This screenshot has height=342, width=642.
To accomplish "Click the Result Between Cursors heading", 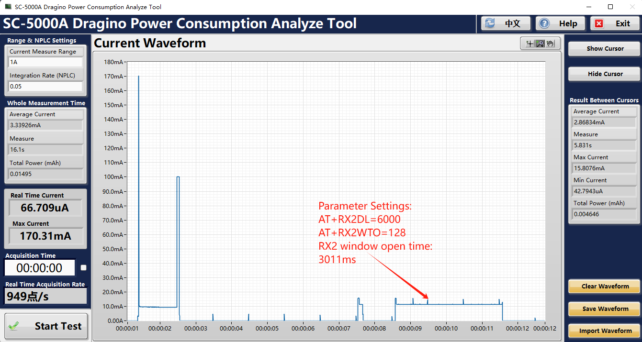I will [604, 100].
